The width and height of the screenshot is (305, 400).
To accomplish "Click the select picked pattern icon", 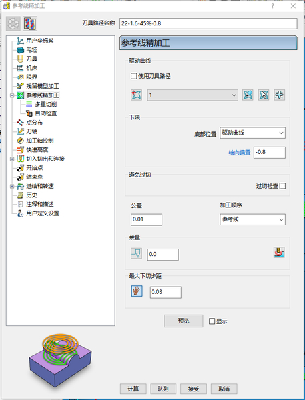I will click(248, 95).
